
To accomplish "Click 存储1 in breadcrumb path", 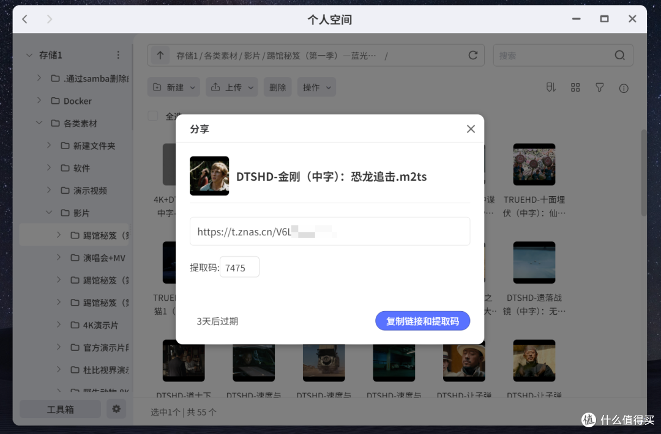I will [187, 56].
